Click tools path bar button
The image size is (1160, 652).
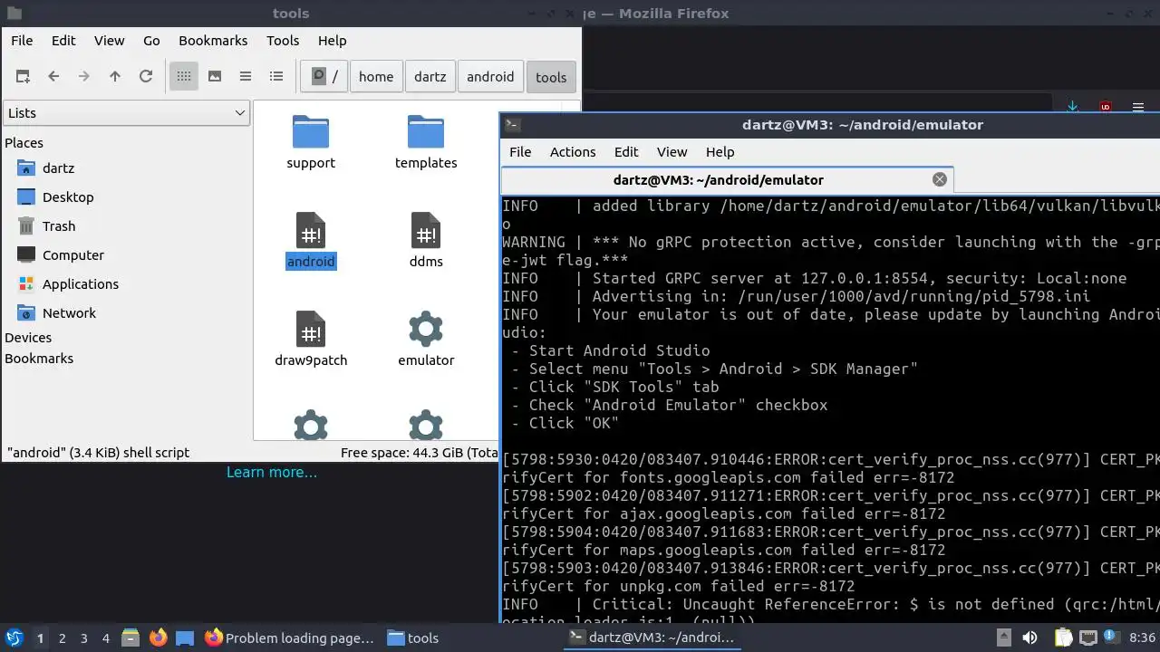tap(551, 77)
